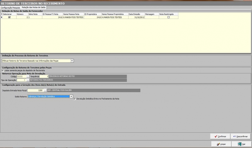Click the Nome Pessoa Proprietária column header
Viewport: 252px width, 148px height.
[114, 14]
